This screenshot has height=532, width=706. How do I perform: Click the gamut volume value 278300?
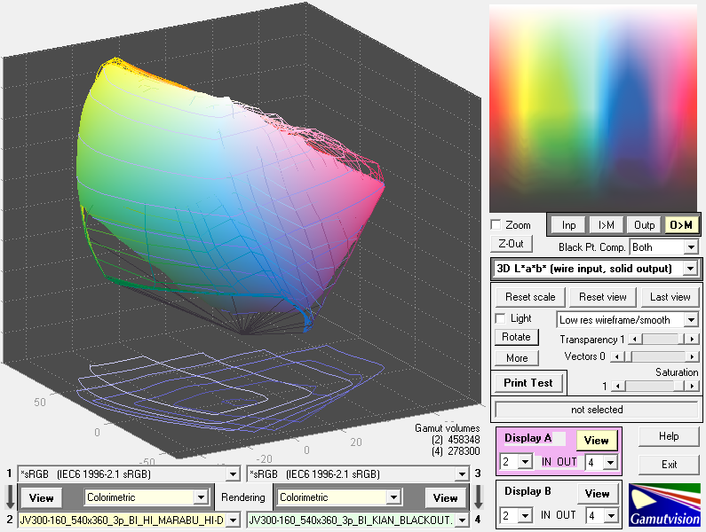[464, 450]
